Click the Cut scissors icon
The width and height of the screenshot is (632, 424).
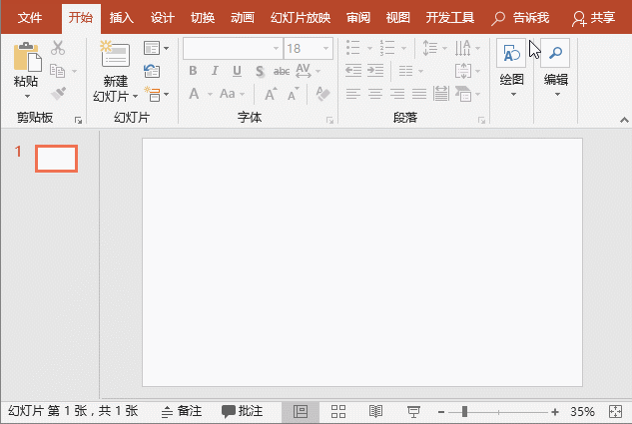point(58,48)
